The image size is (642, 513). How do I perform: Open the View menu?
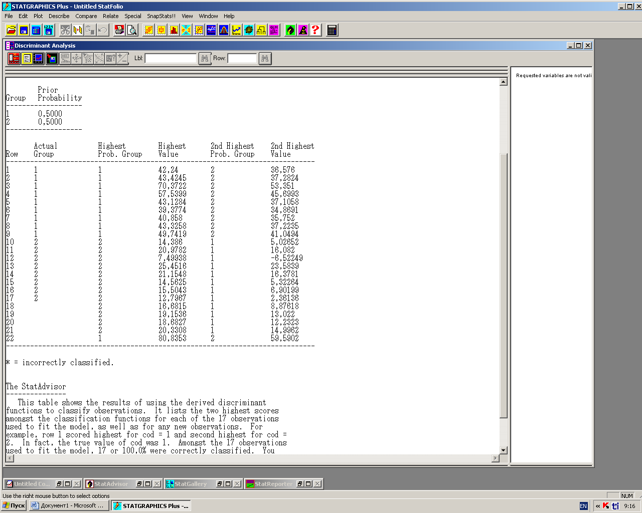[x=187, y=16]
